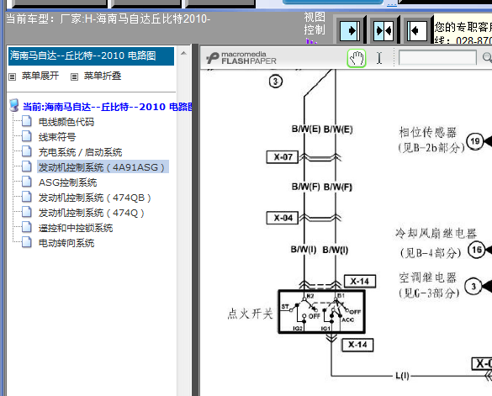
Task: Open ASG控制系统 document
Action: coord(67,182)
